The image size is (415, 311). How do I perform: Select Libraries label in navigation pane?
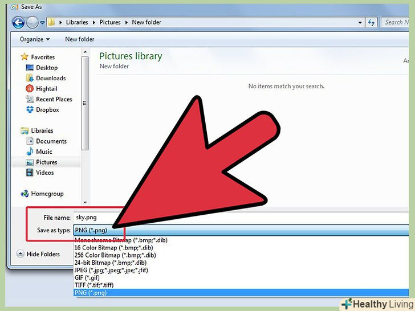(x=42, y=130)
